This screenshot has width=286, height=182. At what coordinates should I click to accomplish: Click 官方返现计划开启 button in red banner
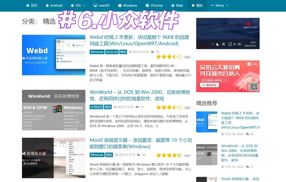pyautogui.click(x=214, y=80)
